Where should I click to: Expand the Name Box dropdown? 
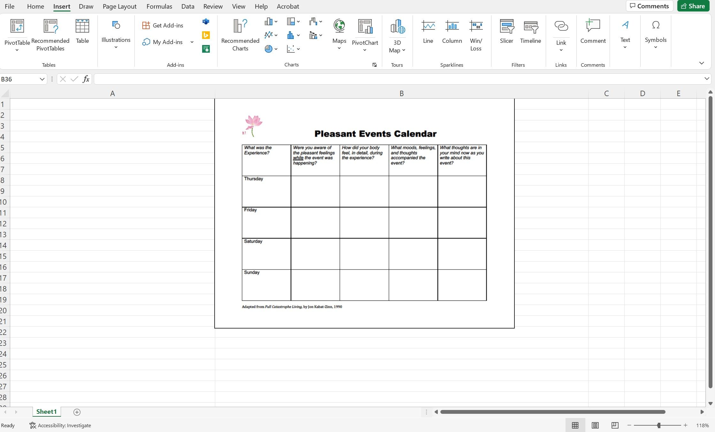(x=42, y=79)
